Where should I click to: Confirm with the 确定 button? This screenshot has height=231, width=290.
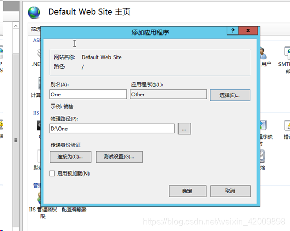point(187,191)
